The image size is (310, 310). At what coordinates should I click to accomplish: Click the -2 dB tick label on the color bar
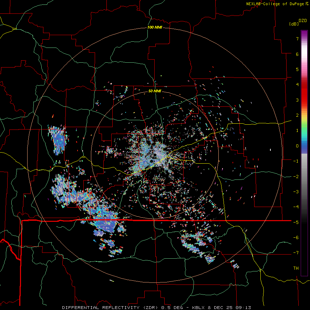[296, 177]
